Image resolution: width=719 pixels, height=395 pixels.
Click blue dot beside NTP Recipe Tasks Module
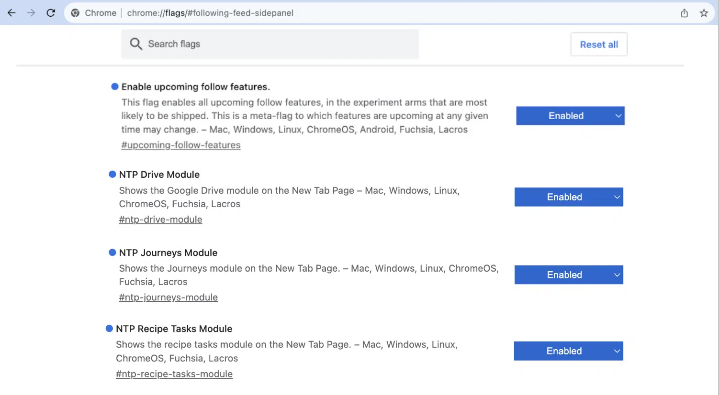pyautogui.click(x=109, y=329)
